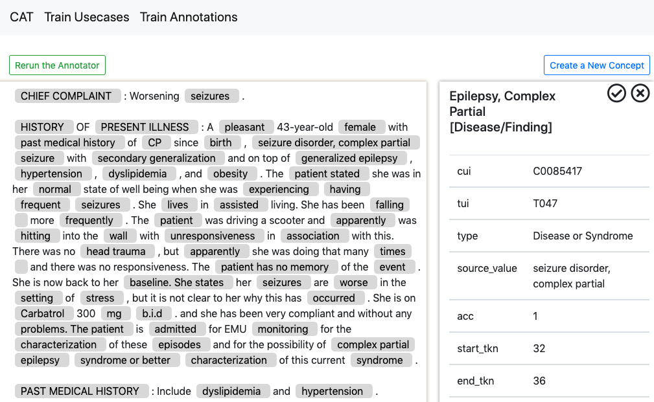The image size is (654, 402).
Task: Select the times annotation
Action: 393,252
